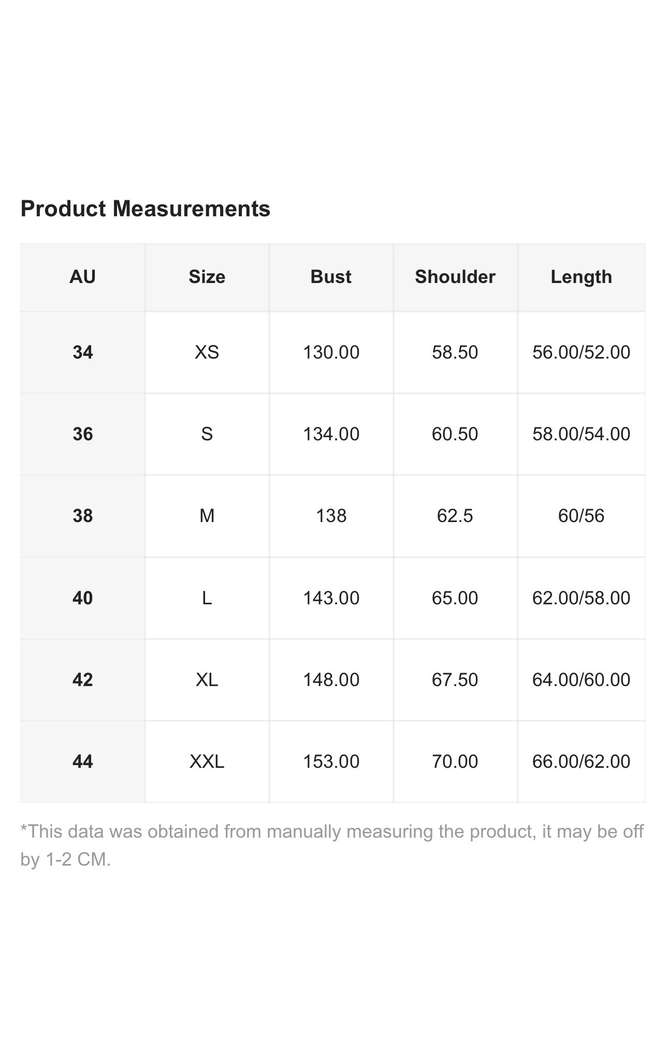The image size is (668, 1041).
Task: Select length value 64.00/60.00
Action: (582, 680)
